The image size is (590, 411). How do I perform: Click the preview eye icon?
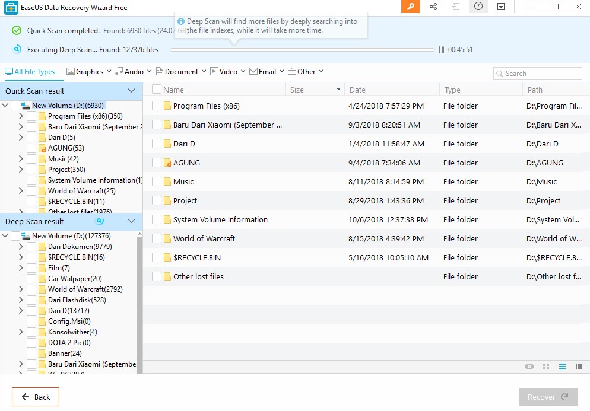click(529, 367)
